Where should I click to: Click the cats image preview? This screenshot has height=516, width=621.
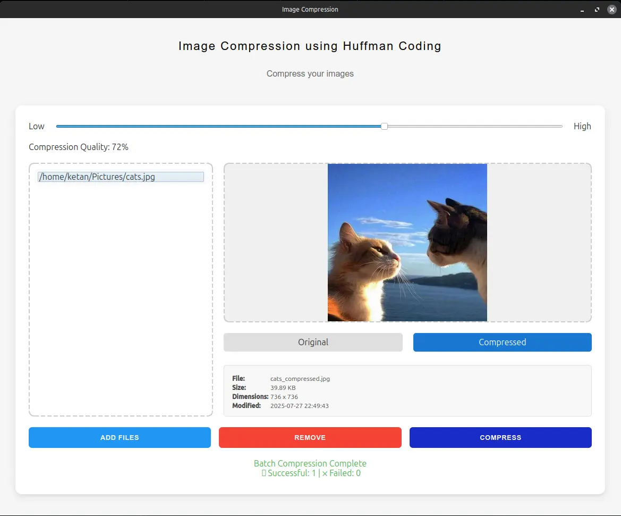pyautogui.click(x=407, y=242)
